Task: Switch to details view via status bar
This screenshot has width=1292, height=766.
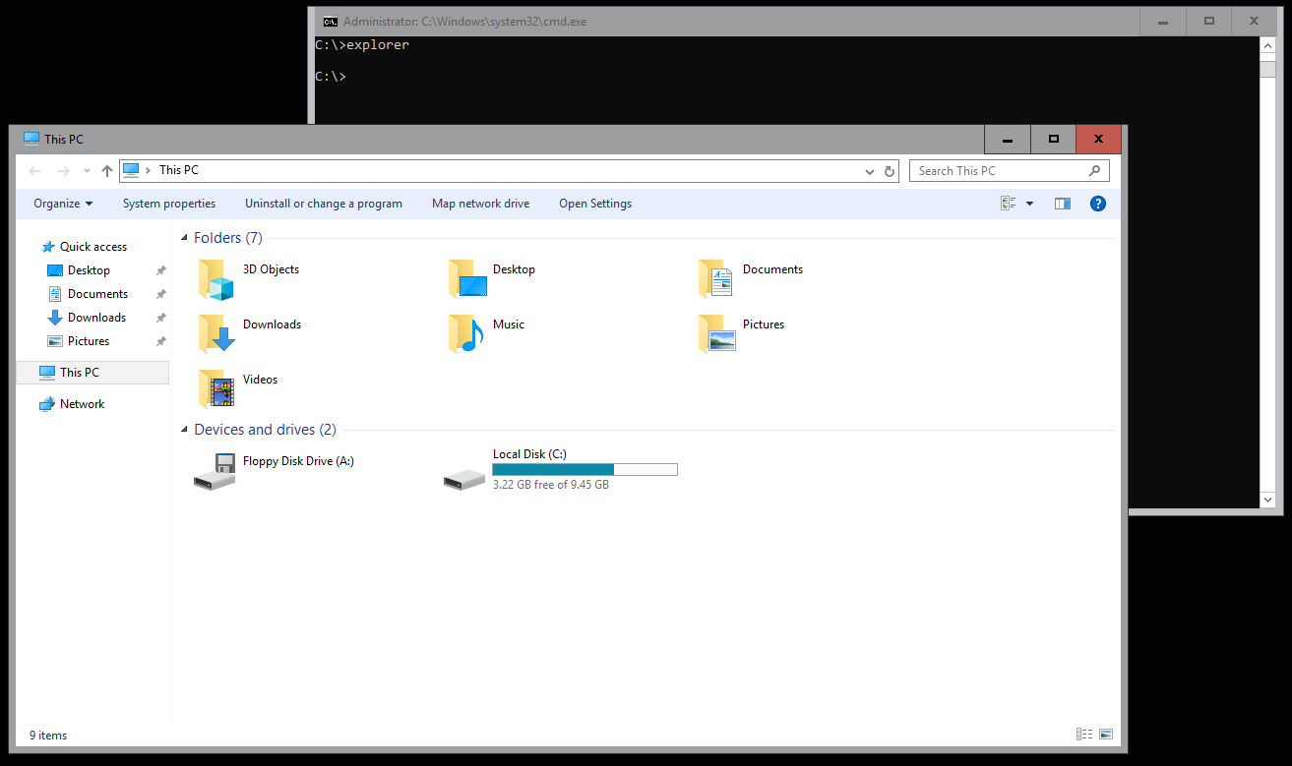Action: tap(1083, 734)
